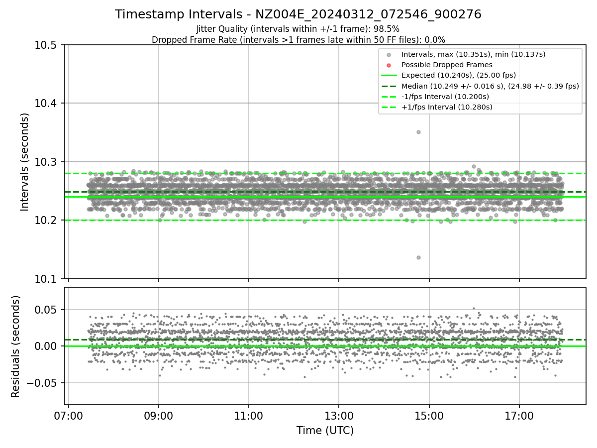
Task: Select the "Dropped Frame Rate" 0.0% subtitle line
Action: [x=298, y=39]
